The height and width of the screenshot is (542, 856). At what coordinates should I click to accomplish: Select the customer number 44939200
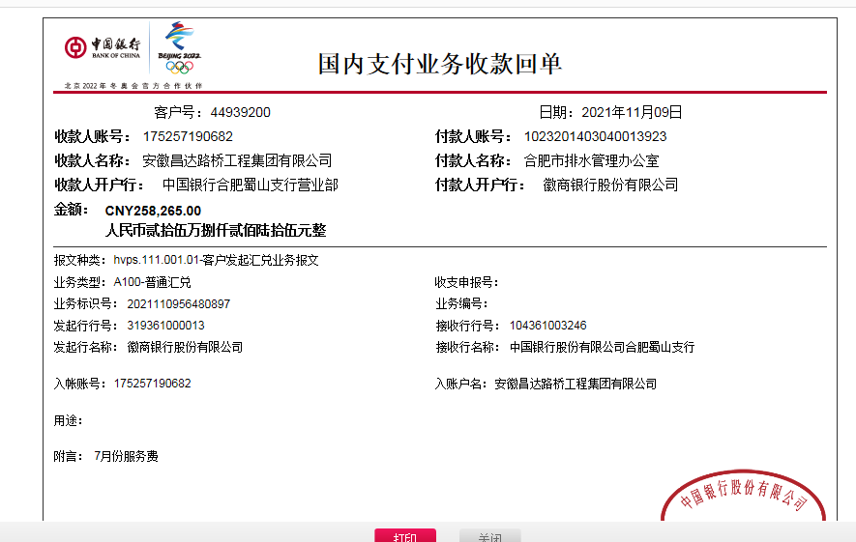[x=240, y=112]
